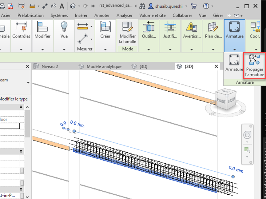This screenshot has width=266, height=199.
Task: Click the Autodesk App Store cart icon
Action: pos(194,6)
